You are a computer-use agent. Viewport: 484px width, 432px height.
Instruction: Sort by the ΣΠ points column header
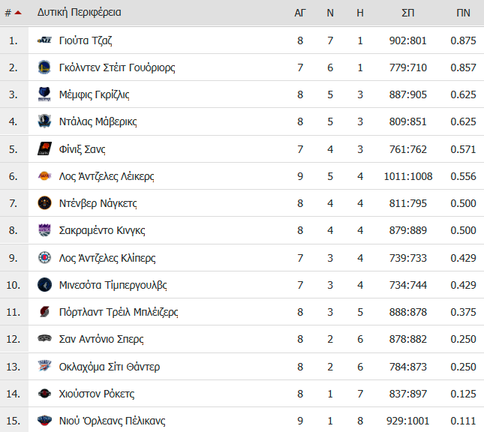coord(407,13)
